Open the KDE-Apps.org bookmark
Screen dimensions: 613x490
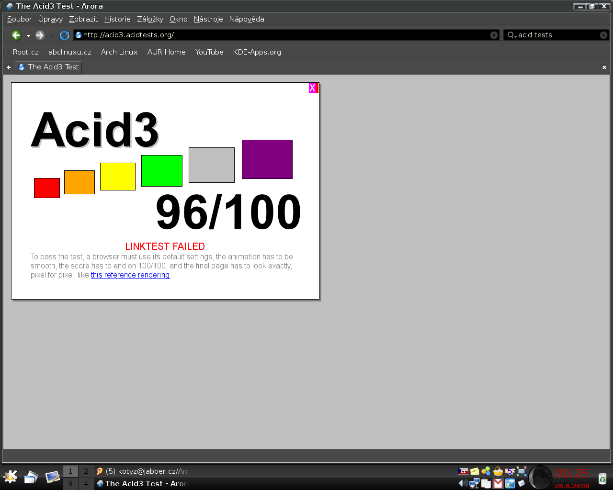(x=257, y=52)
